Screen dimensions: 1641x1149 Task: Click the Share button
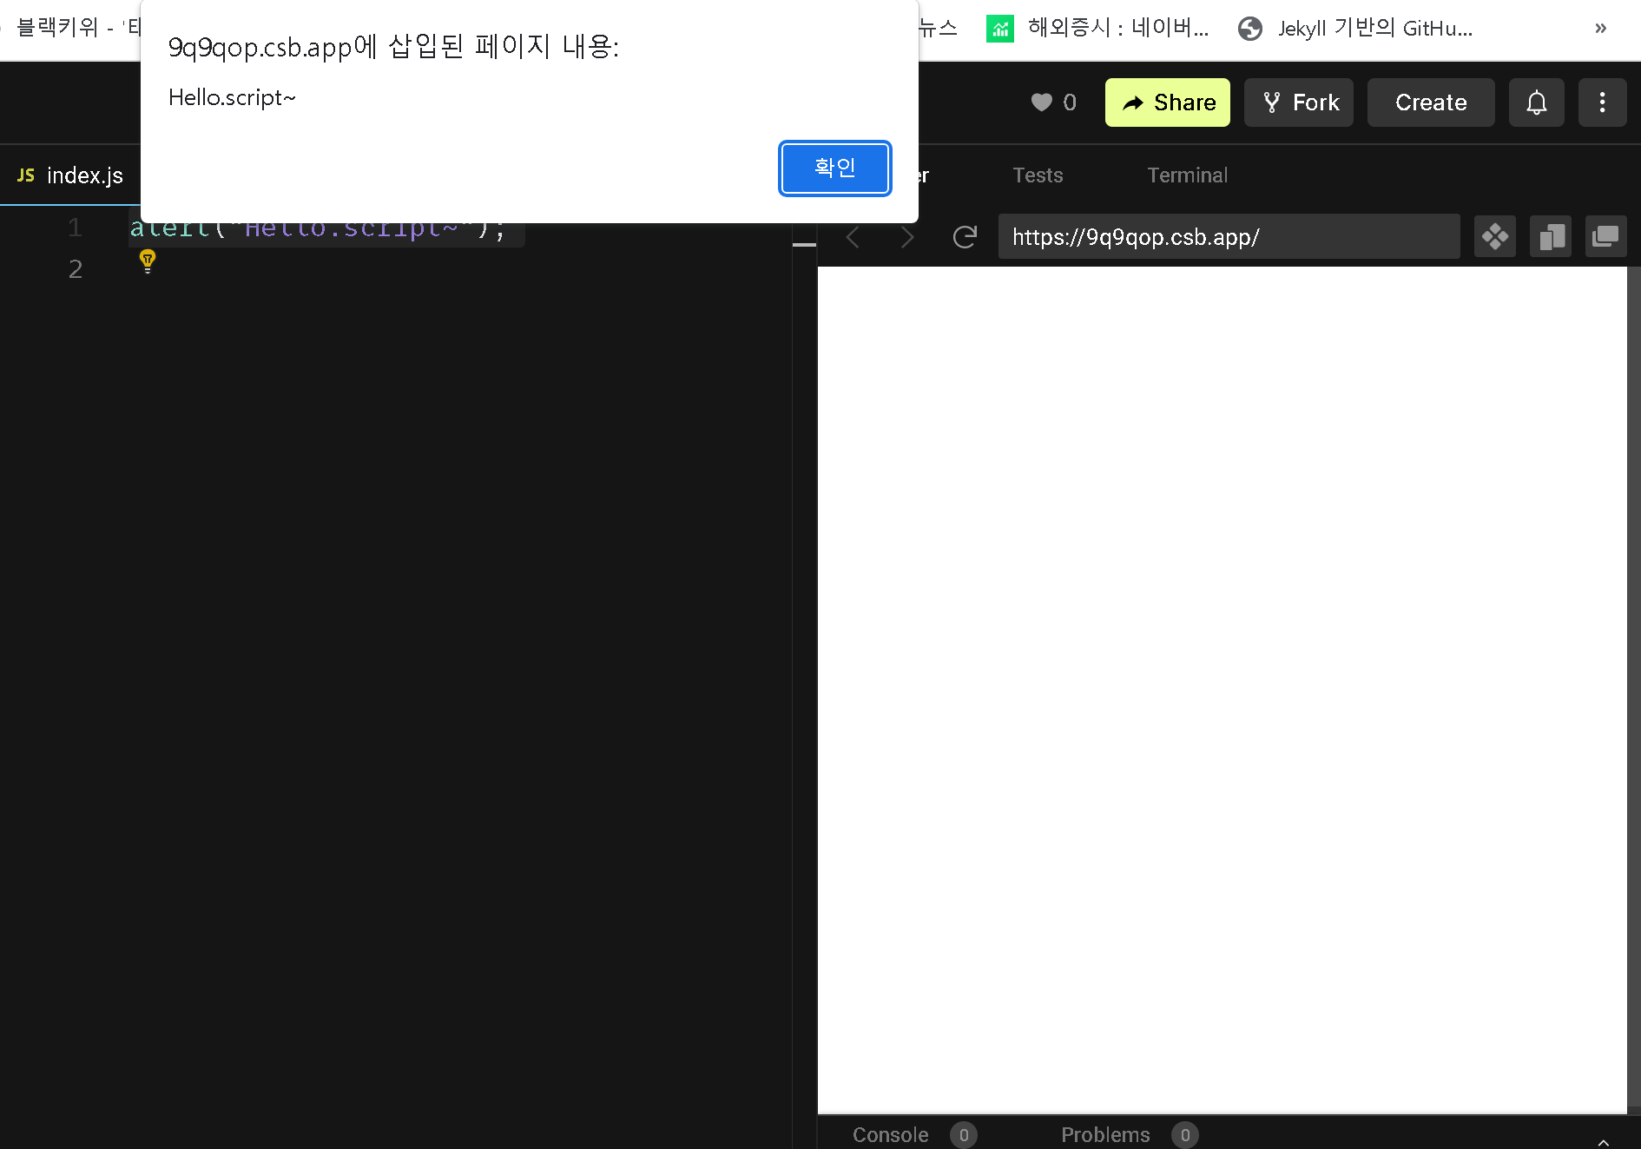(1167, 102)
